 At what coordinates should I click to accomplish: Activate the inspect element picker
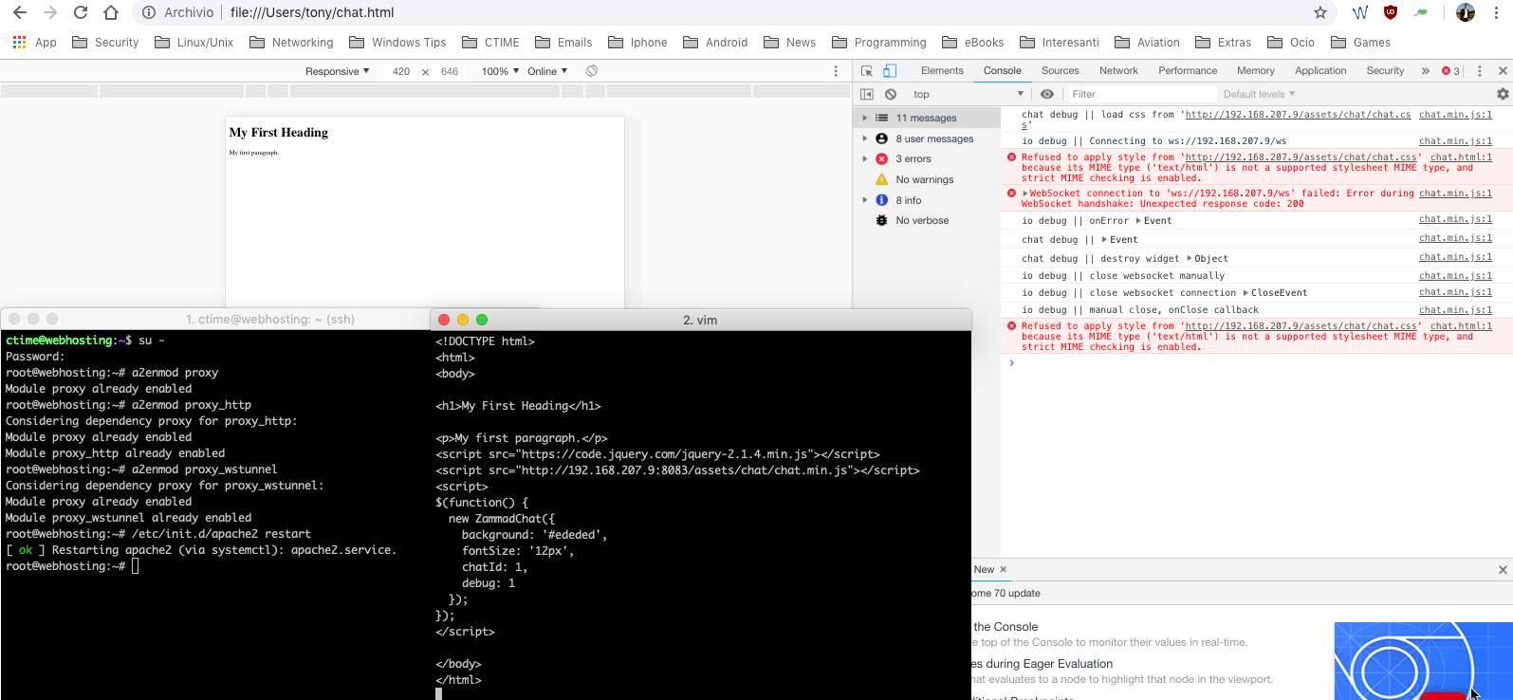867,71
